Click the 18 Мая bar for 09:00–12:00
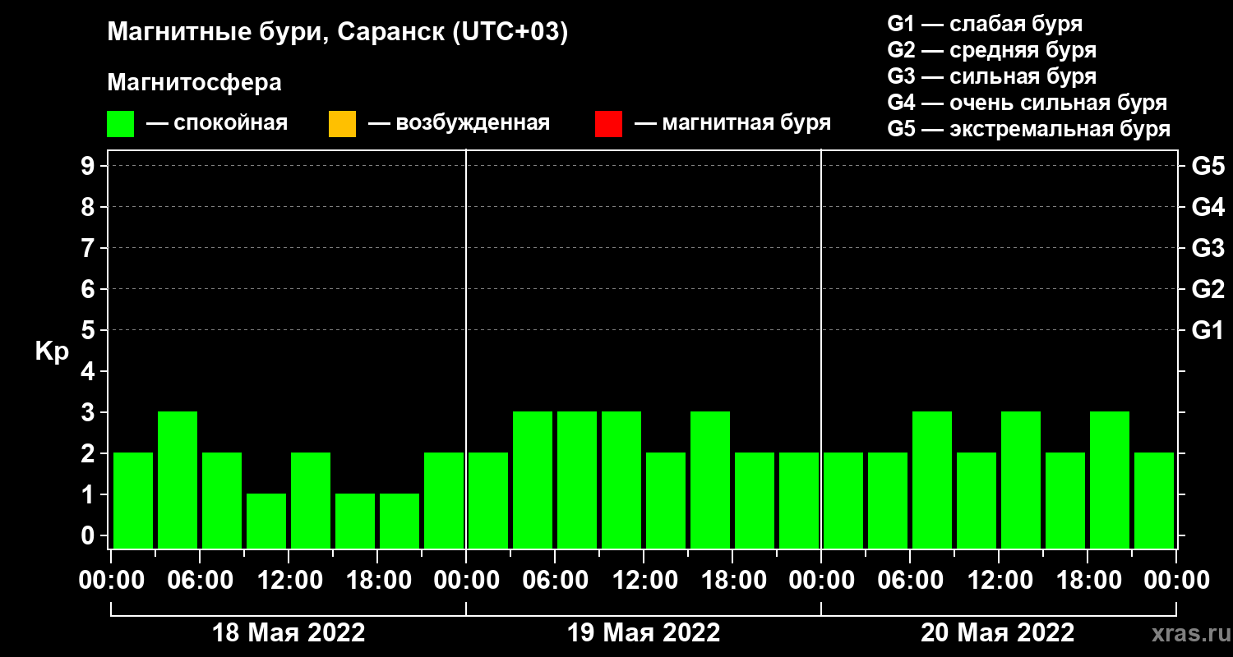This screenshot has height=657, width=1233. (266, 521)
